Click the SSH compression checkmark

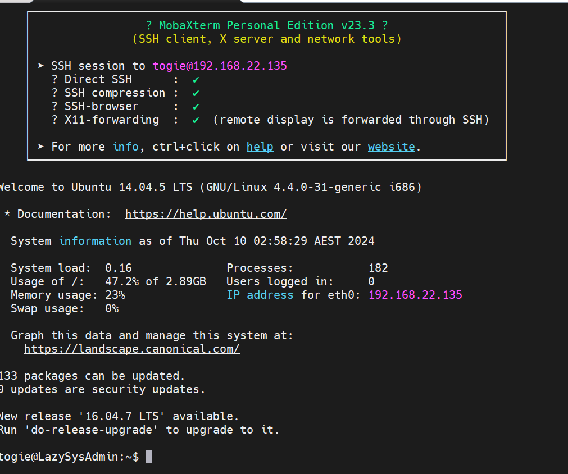[x=196, y=93]
